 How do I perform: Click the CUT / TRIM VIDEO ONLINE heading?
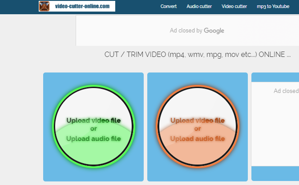[198, 55]
